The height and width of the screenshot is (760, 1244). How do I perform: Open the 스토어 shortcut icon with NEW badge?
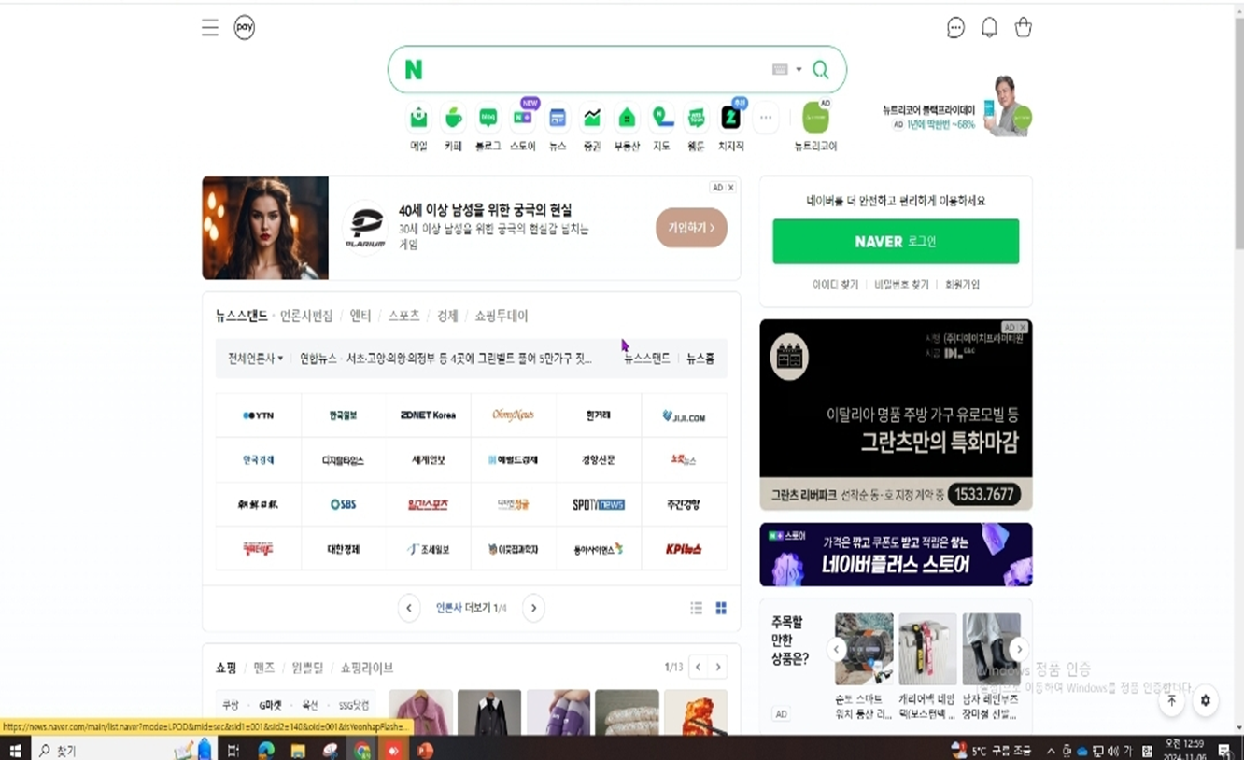tap(523, 118)
